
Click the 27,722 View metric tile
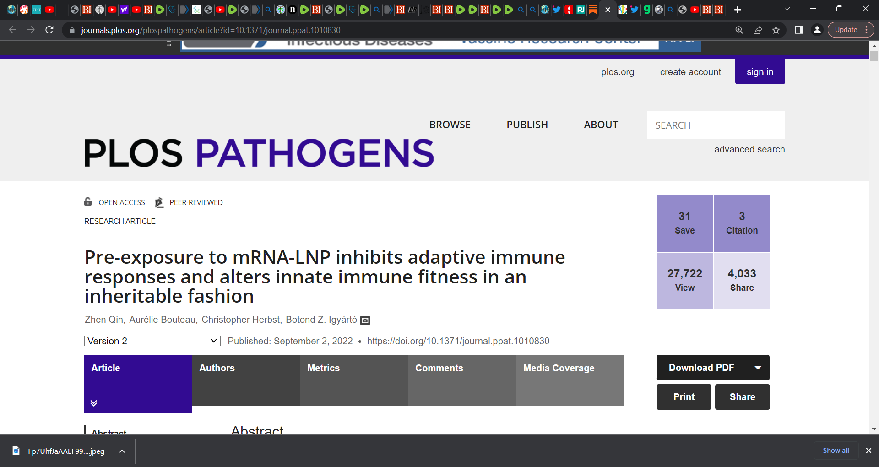(685, 281)
